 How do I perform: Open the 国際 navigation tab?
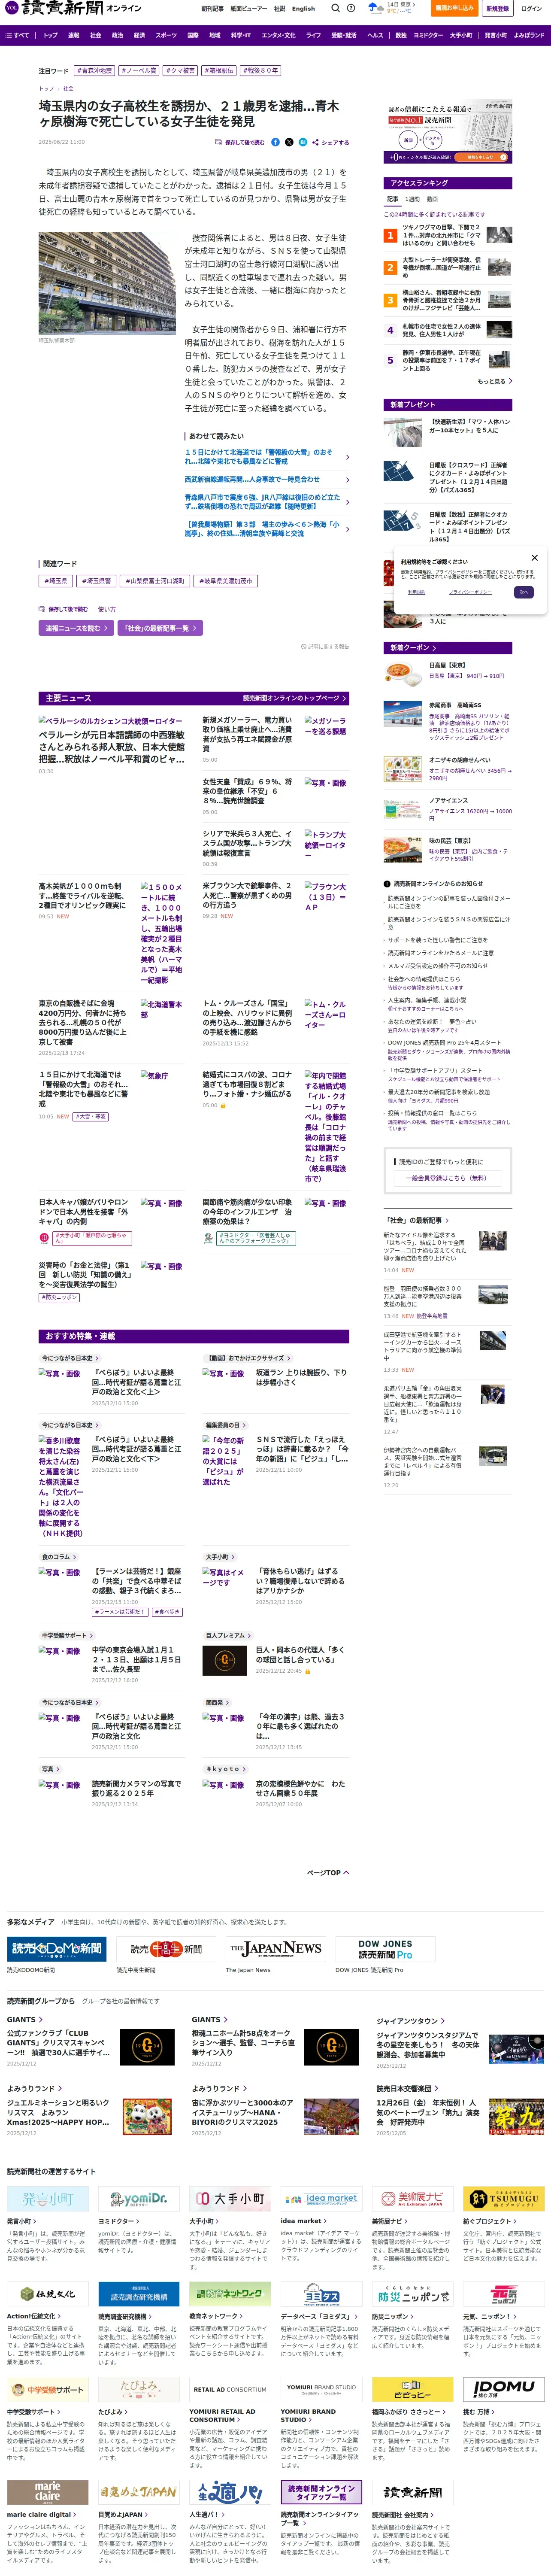point(193,35)
